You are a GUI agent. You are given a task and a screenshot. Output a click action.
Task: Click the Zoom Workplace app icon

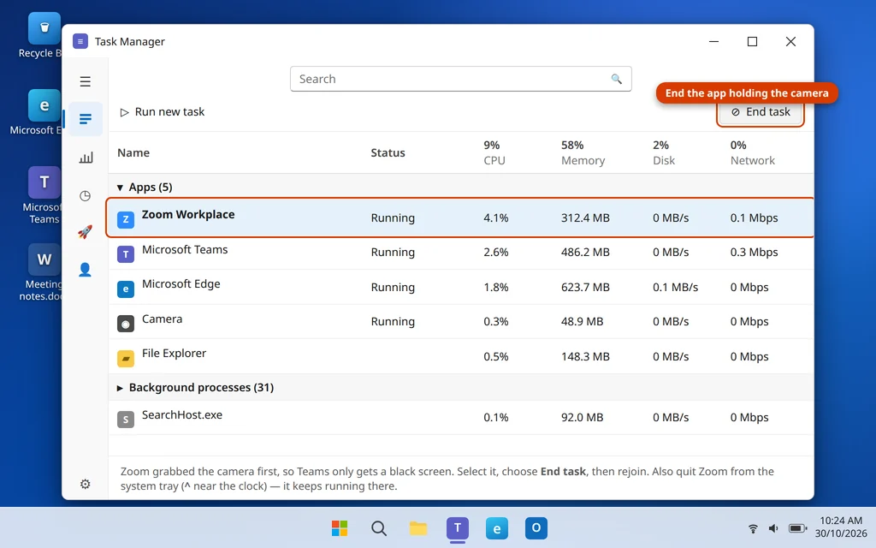click(126, 220)
